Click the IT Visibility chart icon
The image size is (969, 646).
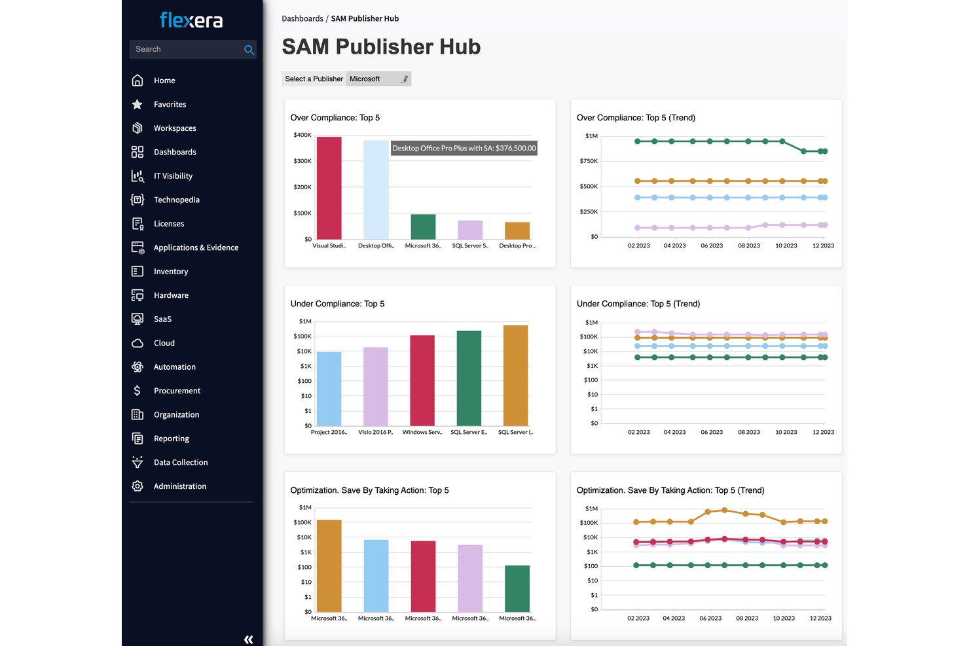[137, 176]
